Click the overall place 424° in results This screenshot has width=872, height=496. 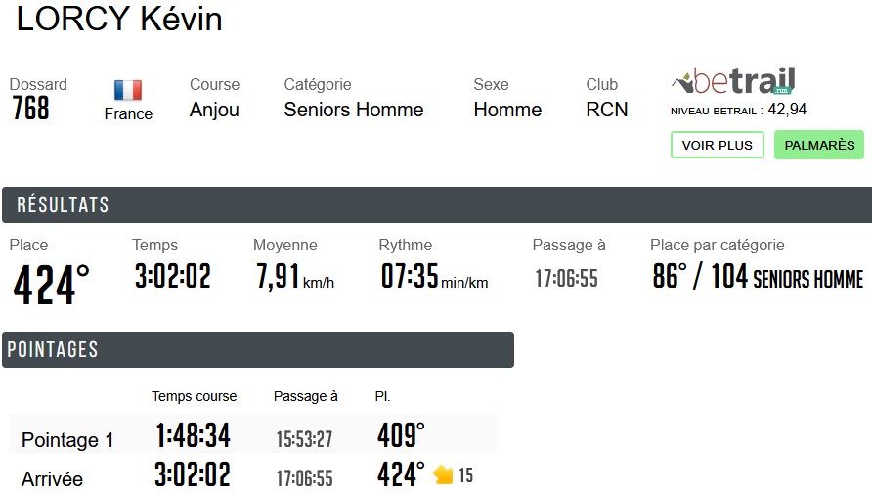pyautogui.click(x=51, y=285)
